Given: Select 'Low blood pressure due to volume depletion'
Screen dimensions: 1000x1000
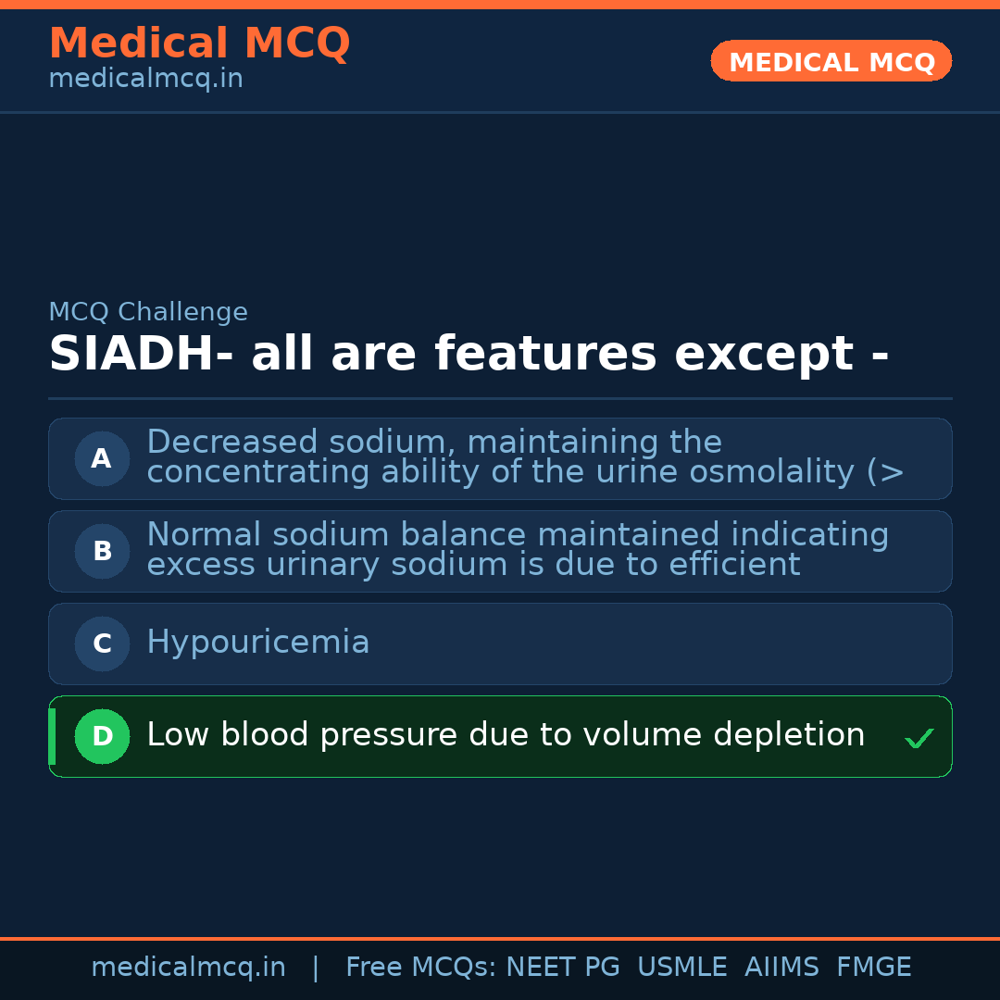Looking at the screenshot, I should click(506, 735).
